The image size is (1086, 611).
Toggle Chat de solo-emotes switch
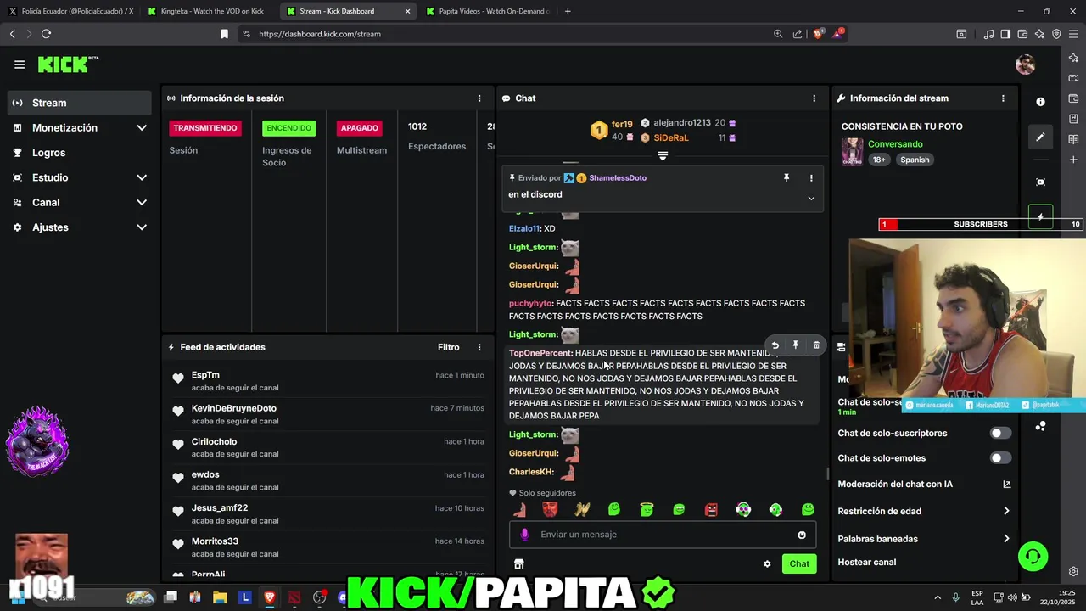click(x=1000, y=458)
